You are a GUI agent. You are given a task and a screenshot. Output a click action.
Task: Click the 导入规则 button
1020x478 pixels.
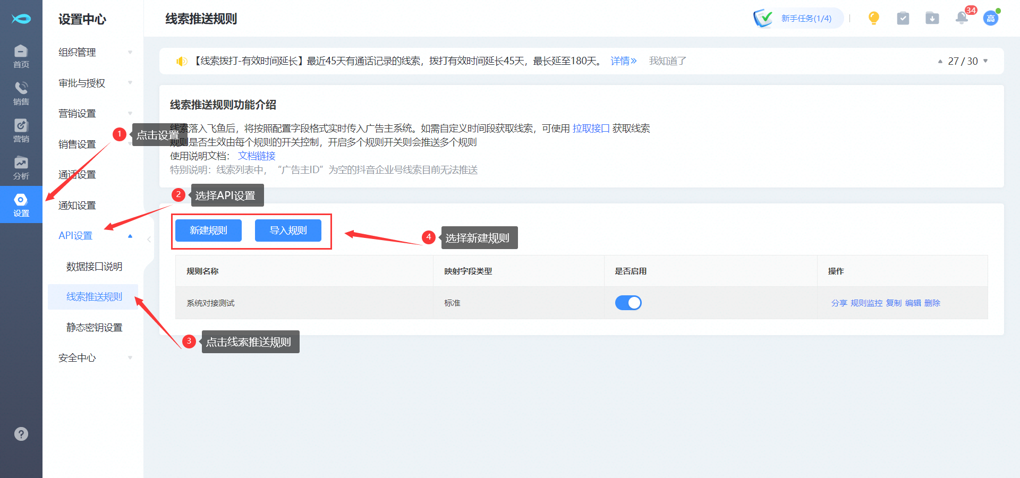288,231
